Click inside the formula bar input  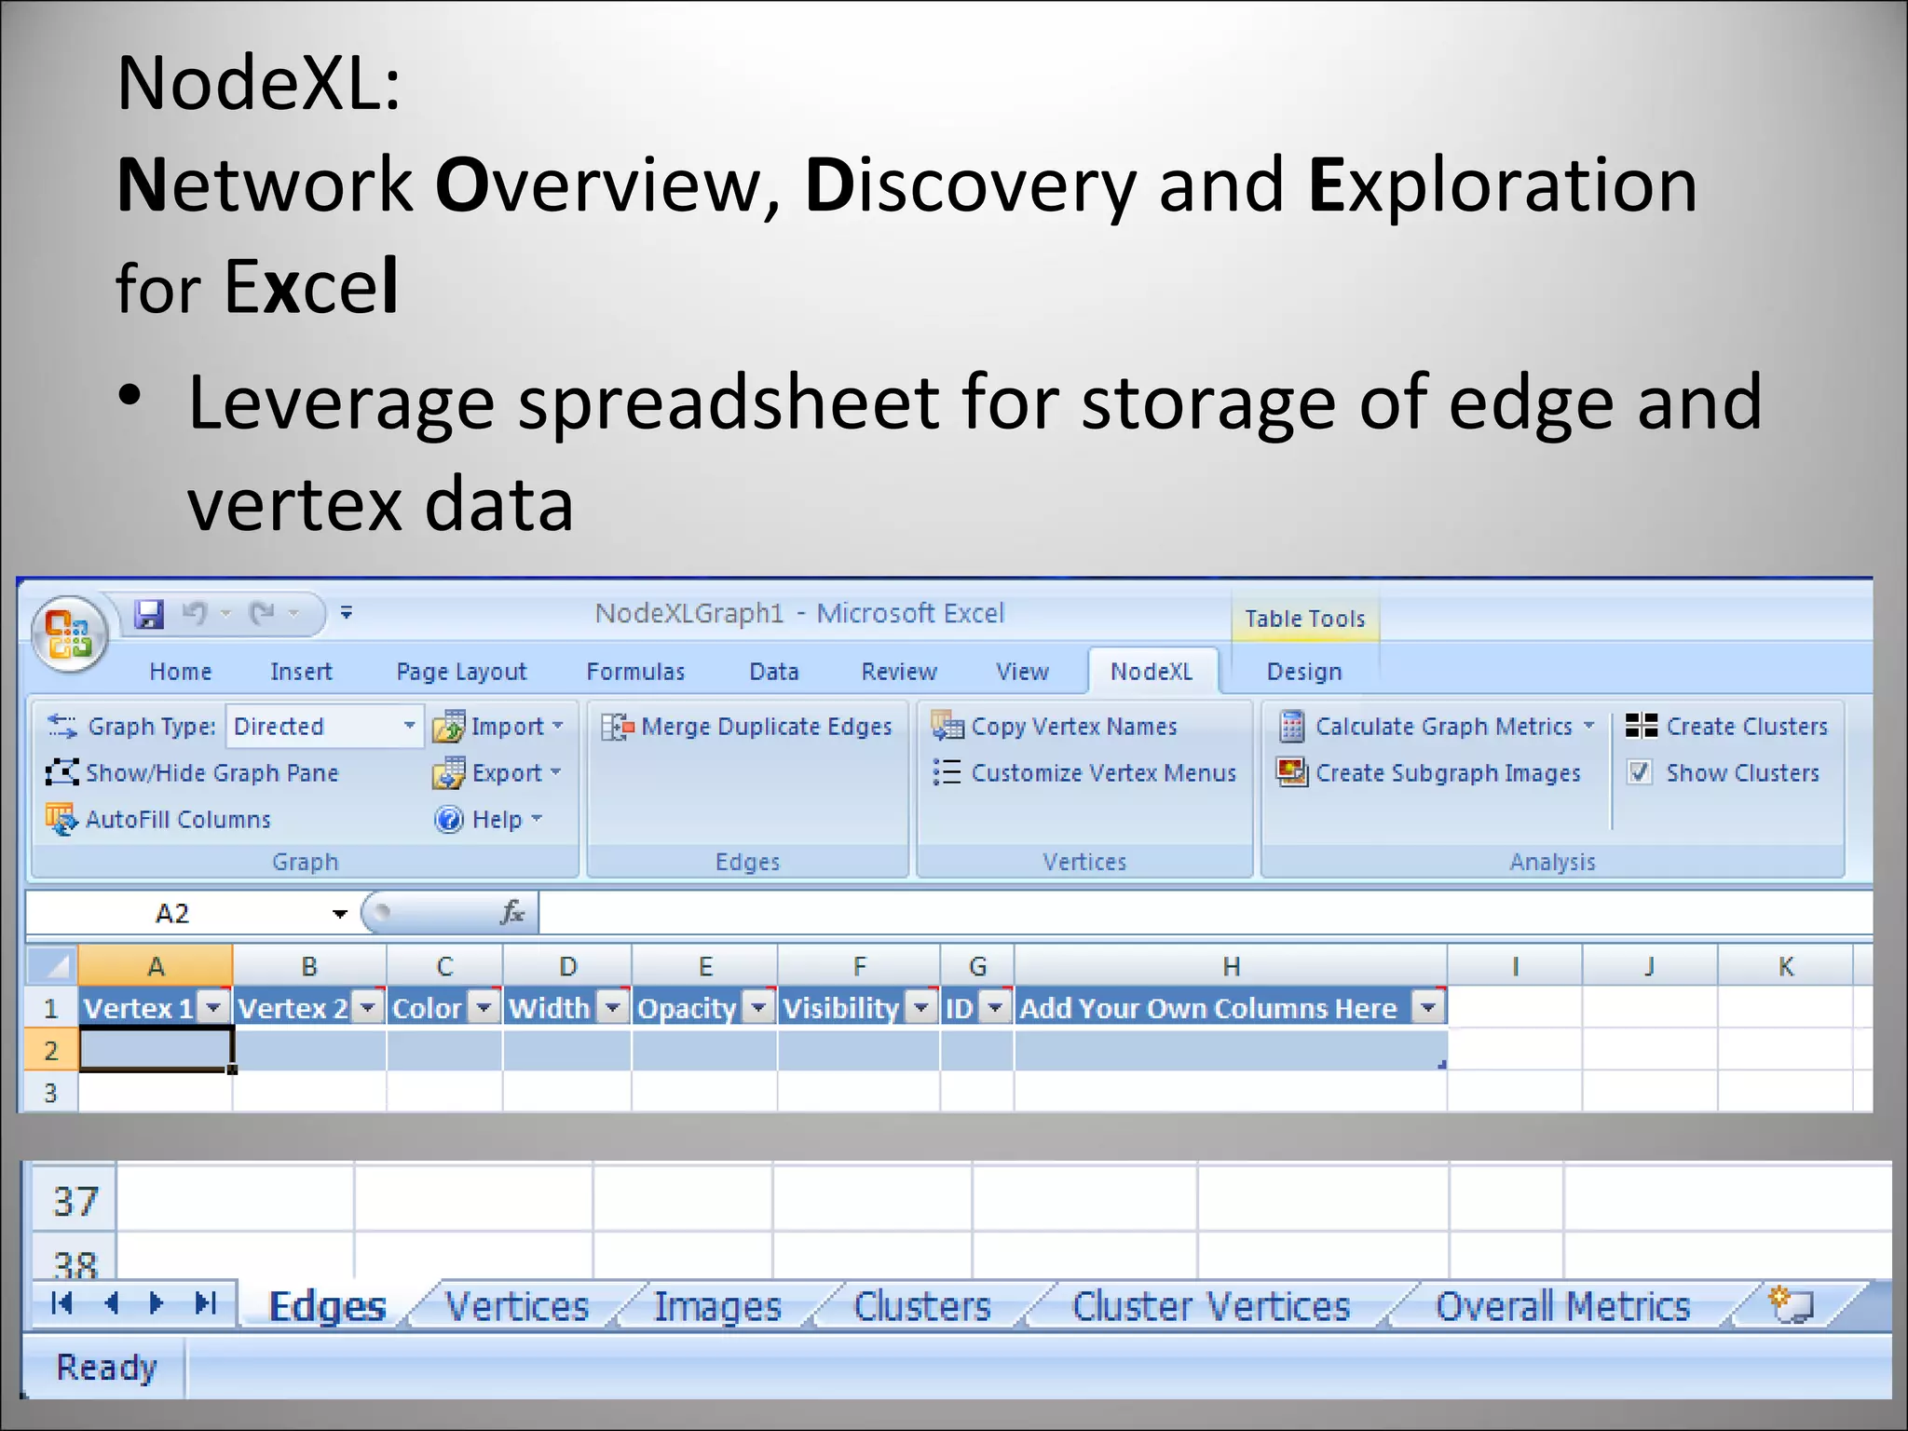coord(1205,913)
